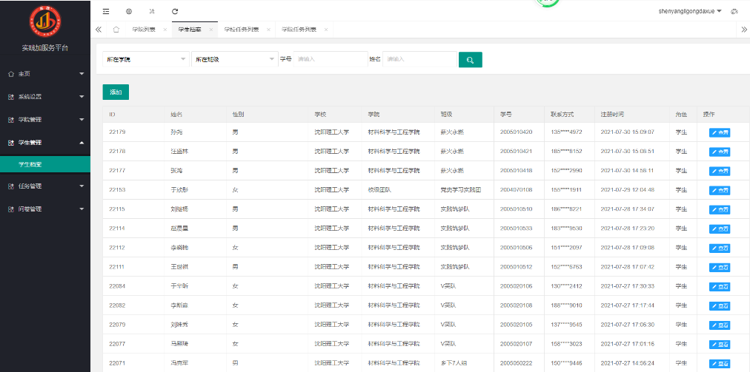Expand the 主页 sidebar menu
Image resolution: width=750 pixels, height=372 pixels.
[x=45, y=74]
